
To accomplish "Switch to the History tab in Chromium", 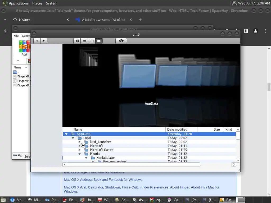I will (x=41, y=20).
